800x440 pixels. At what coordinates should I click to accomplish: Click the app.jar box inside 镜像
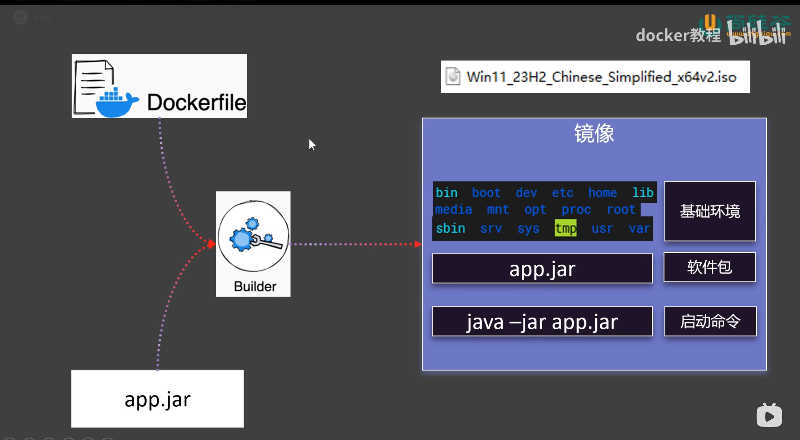pos(542,269)
